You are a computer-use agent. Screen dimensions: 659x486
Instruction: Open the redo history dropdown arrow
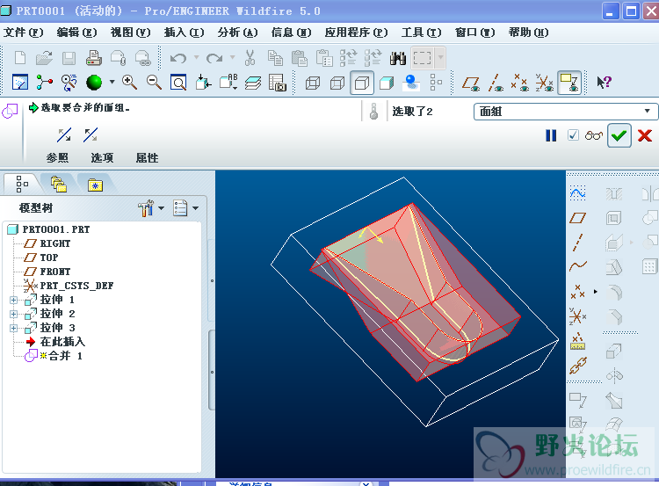(233, 57)
